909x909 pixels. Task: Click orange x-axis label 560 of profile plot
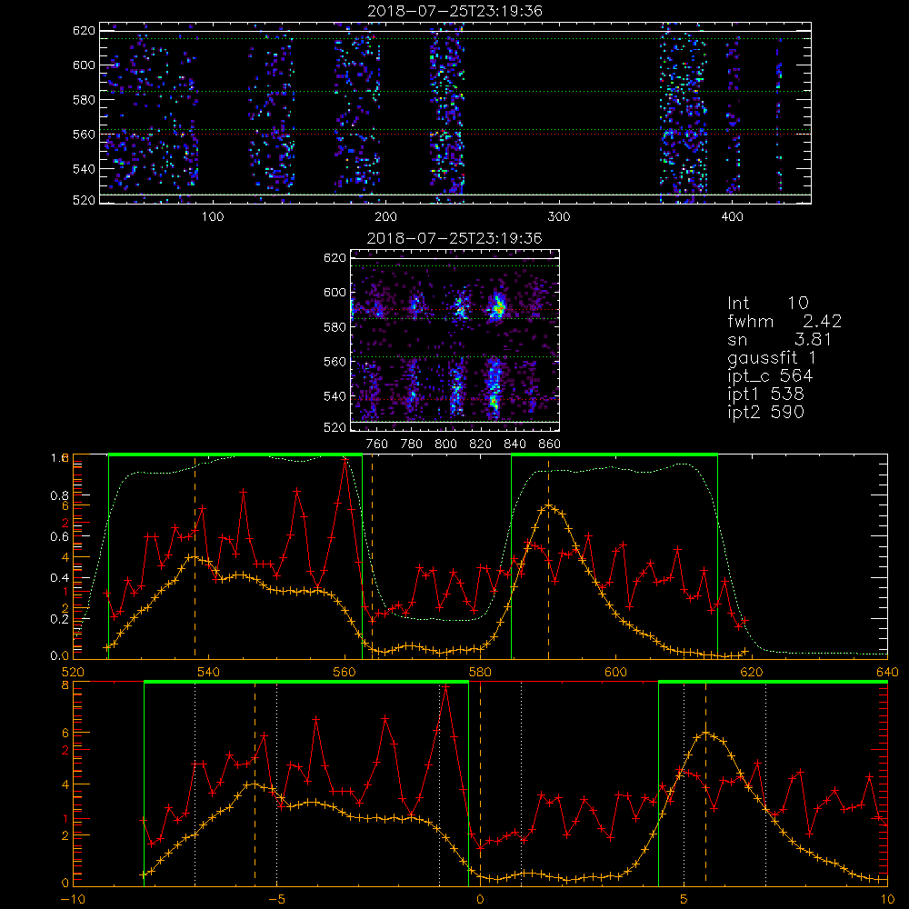(x=345, y=673)
